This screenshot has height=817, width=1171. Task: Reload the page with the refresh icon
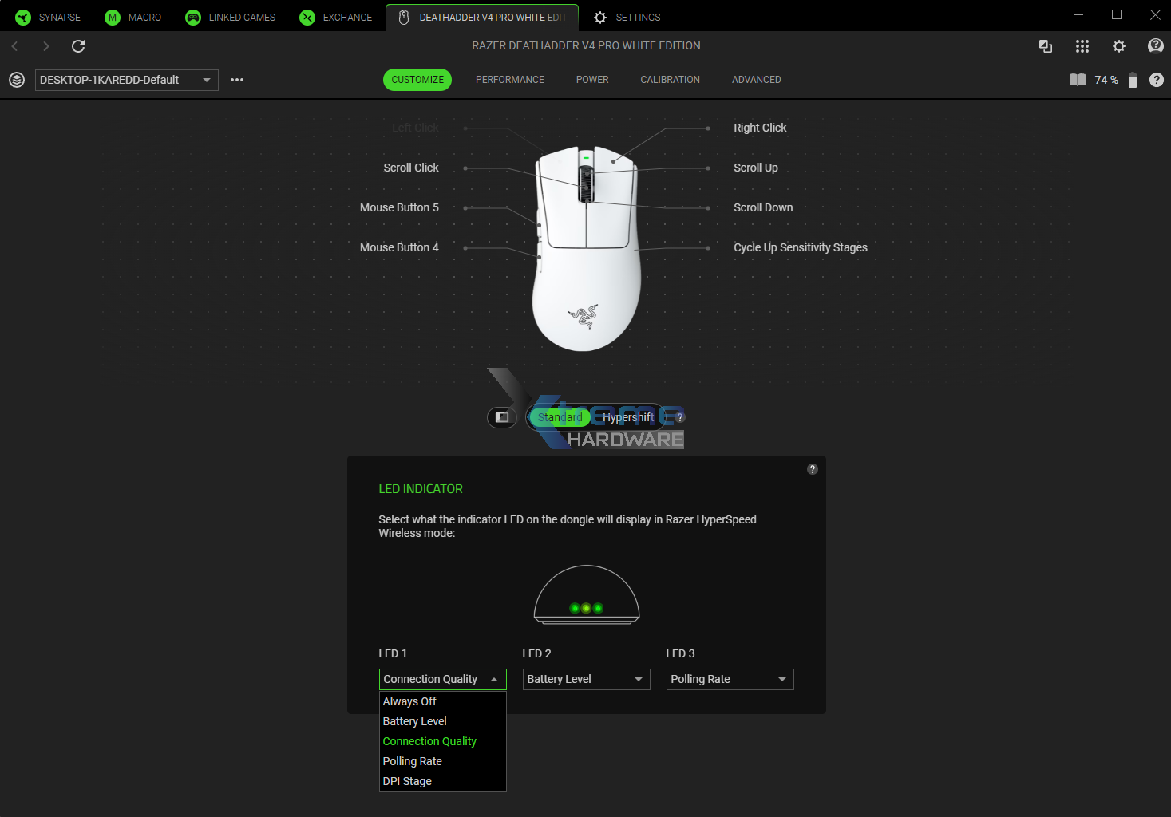(77, 46)
